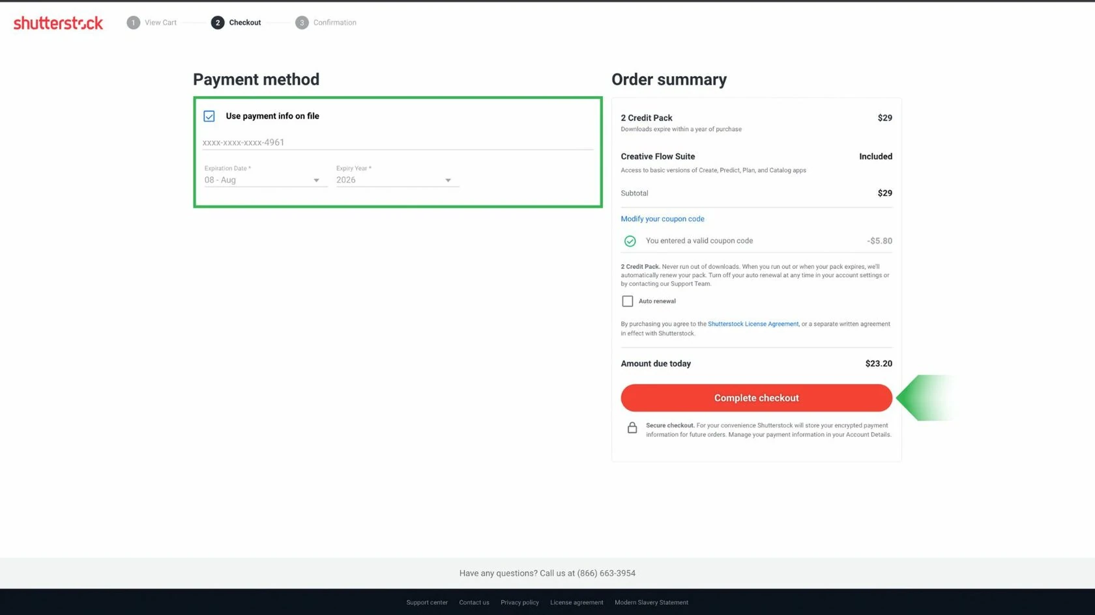
Task: Click Modify your coupon code link
Action: [x=662, y=219]
